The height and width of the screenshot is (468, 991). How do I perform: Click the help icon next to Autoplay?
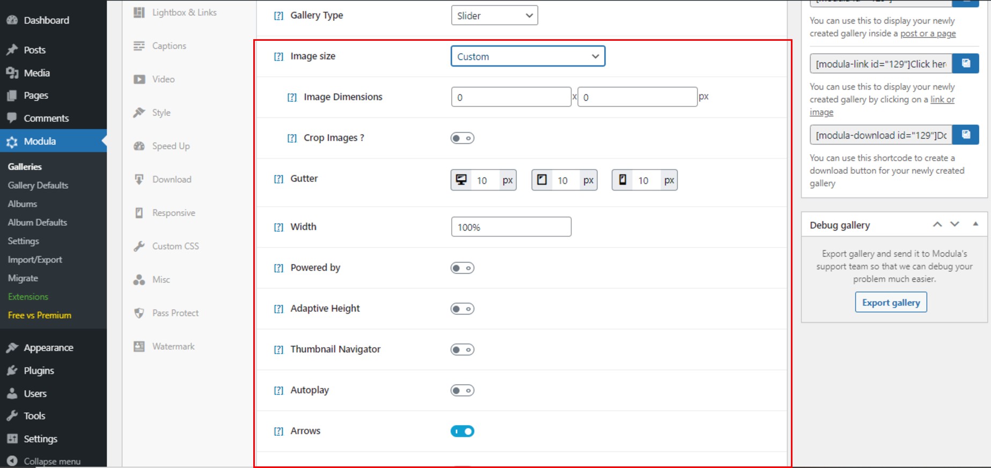coord(278,390)
